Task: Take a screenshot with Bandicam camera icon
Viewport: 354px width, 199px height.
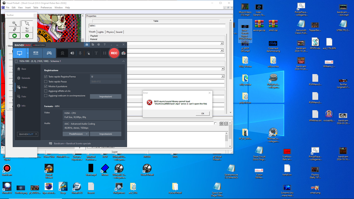Action: (124, 53)
